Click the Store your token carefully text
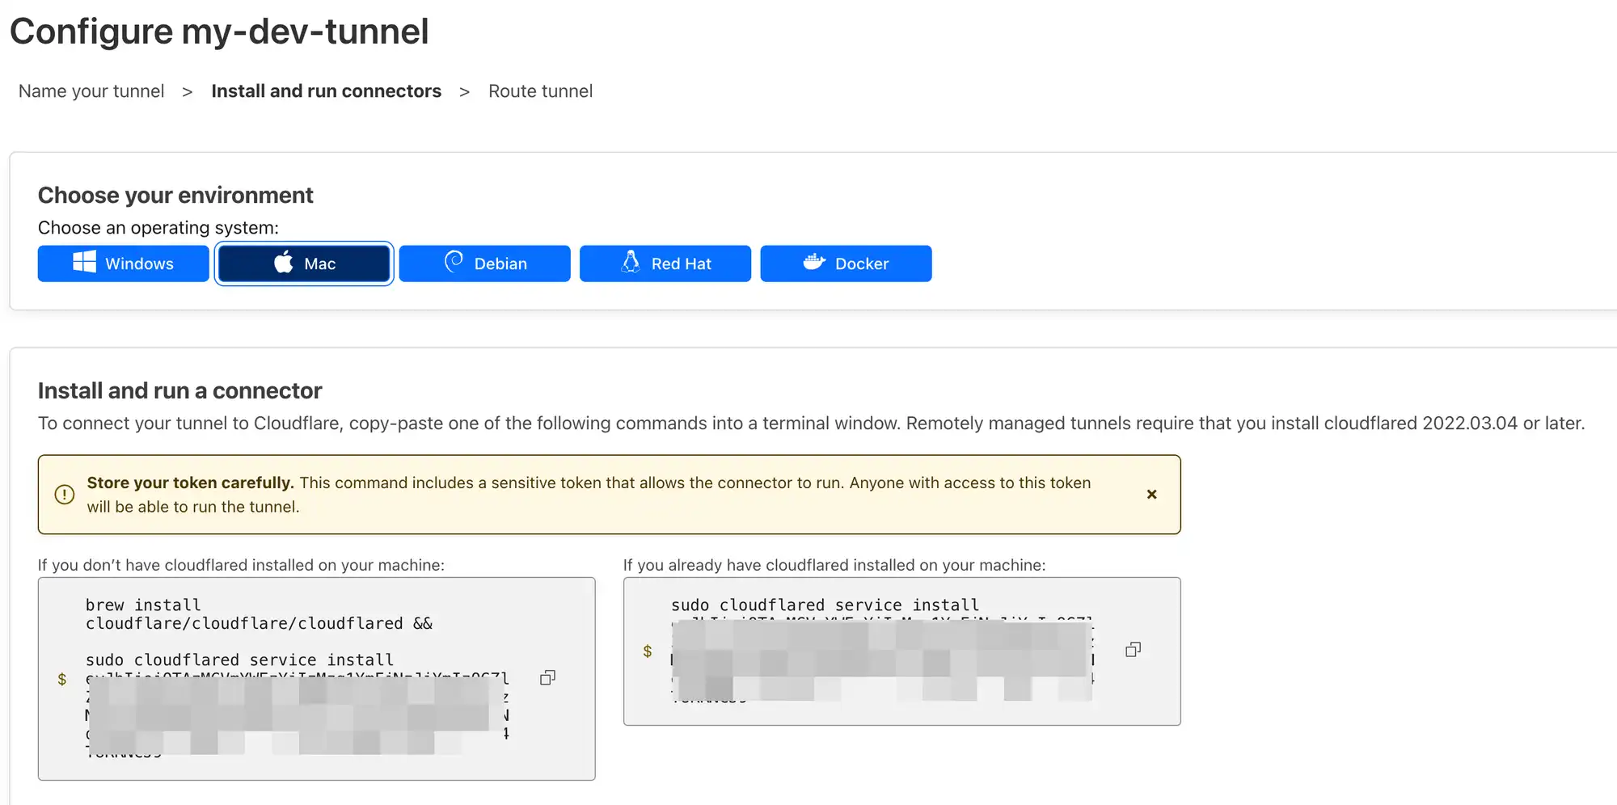This screenshot has width=1617, height=805. pos(190,483)
